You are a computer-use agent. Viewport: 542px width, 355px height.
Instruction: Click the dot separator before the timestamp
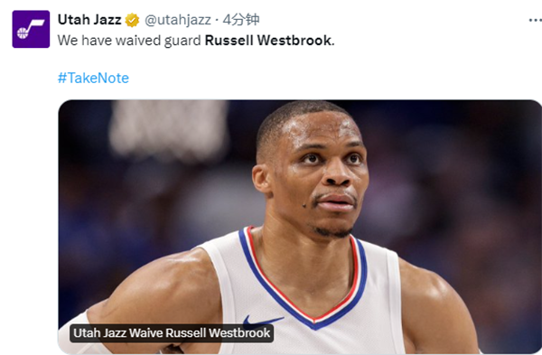click(217, 21)
